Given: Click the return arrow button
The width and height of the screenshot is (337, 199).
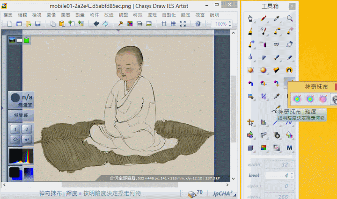Looking at the screenshot, I should pos(27,139).
